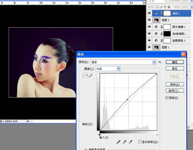Toggle visibility of 照片滤镜 1 layer
This screenshot has width=193, height=150.
(149, 27)
